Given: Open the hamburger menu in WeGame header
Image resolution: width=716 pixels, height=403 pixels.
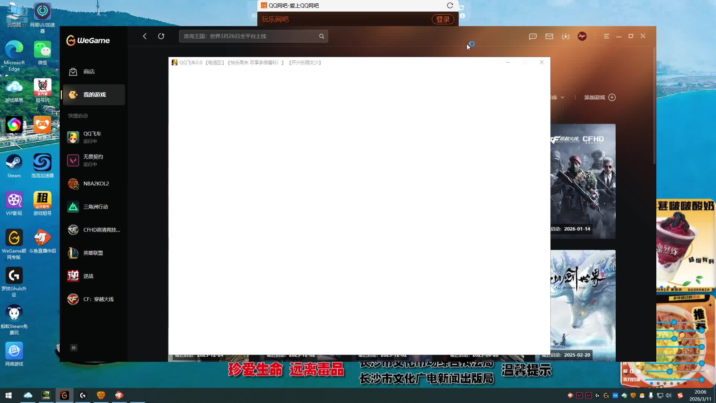Looking at the screenshot, I should click(x=606, y=36).
